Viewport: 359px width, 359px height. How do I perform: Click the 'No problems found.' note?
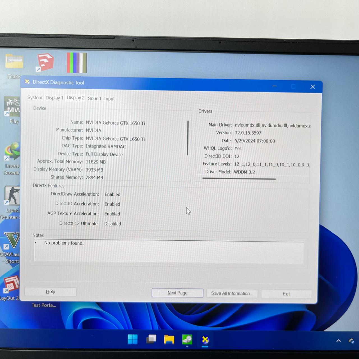(x=64, y=243)
